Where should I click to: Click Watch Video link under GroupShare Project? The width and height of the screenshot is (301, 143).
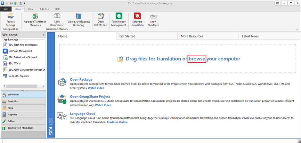(x=103, y=105)
